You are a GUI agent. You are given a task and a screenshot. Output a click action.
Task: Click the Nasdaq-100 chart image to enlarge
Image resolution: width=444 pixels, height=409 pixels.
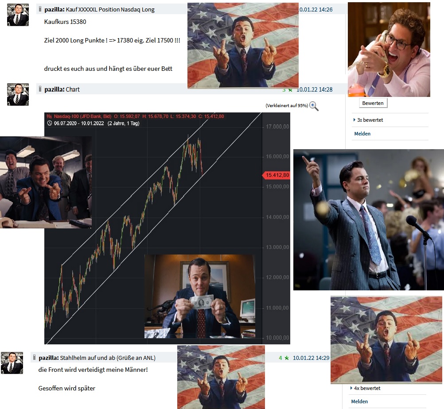[167, 228]
